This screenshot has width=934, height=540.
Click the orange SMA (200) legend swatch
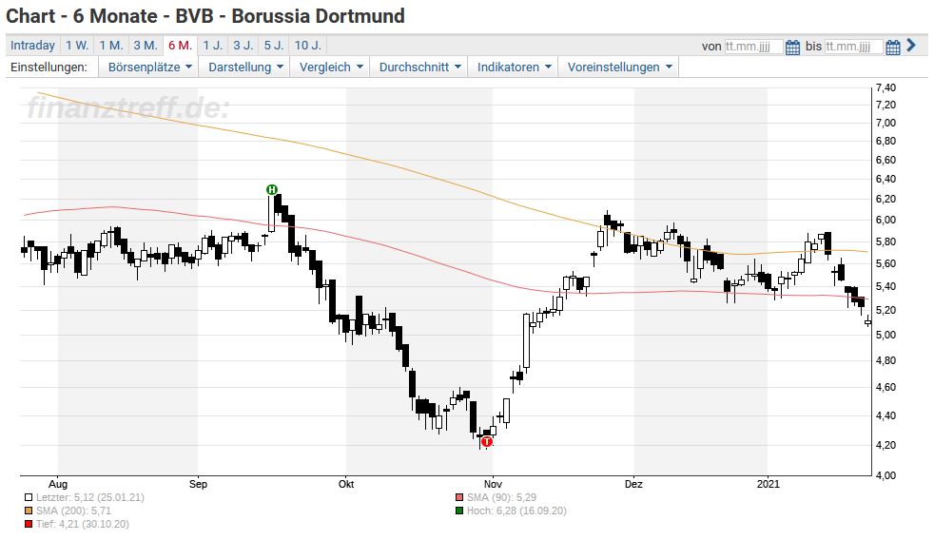click(29, 511)
